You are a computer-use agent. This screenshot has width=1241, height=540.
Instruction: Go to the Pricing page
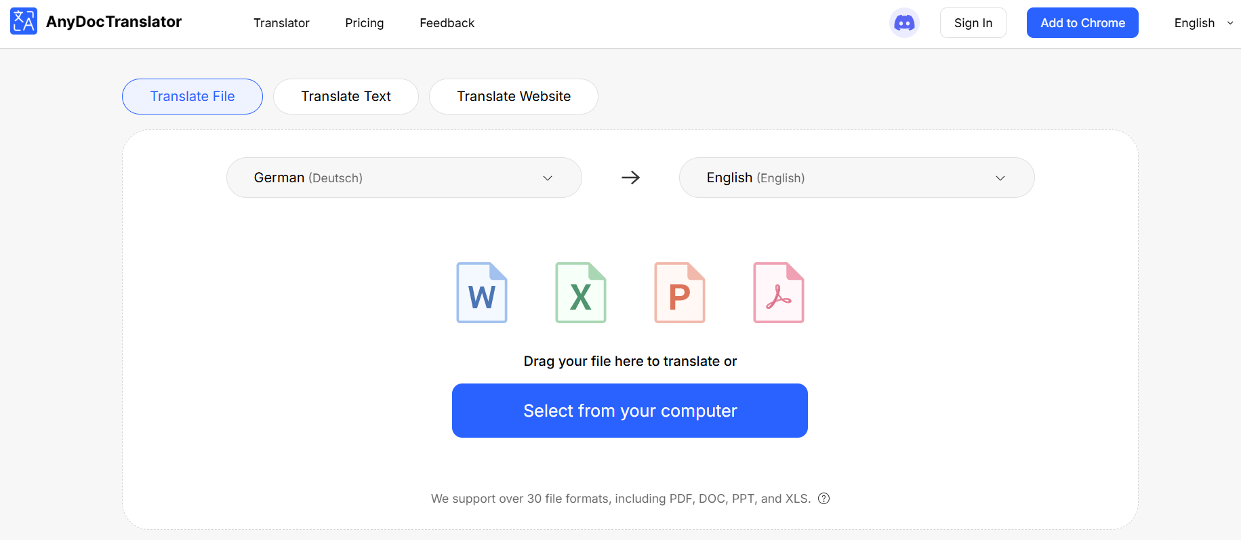point(365,23)
